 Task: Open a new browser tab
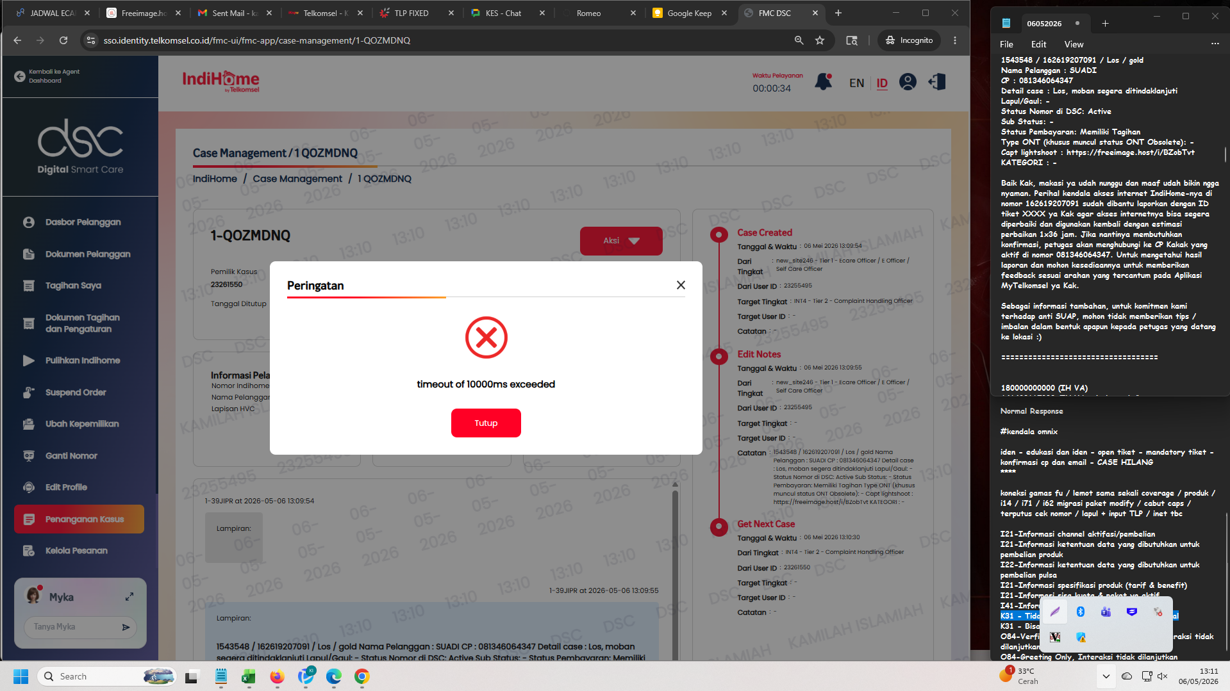pyautogui.click(x=838, y=13)
